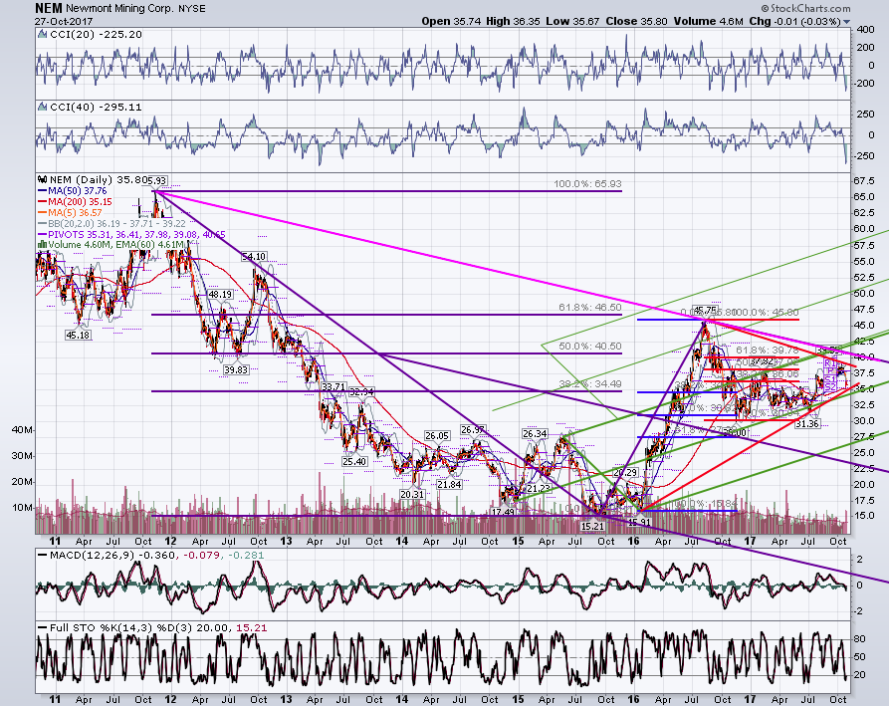Image resolution: width=889 pixels, height=706 pixels.
Task: Select the red MA(200) legend line swatch
Action: (x=43, y=201)
